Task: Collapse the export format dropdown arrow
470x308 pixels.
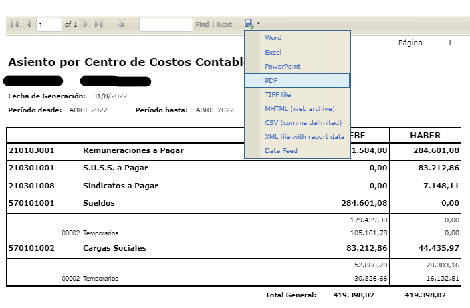Action: tap(258, 23)
